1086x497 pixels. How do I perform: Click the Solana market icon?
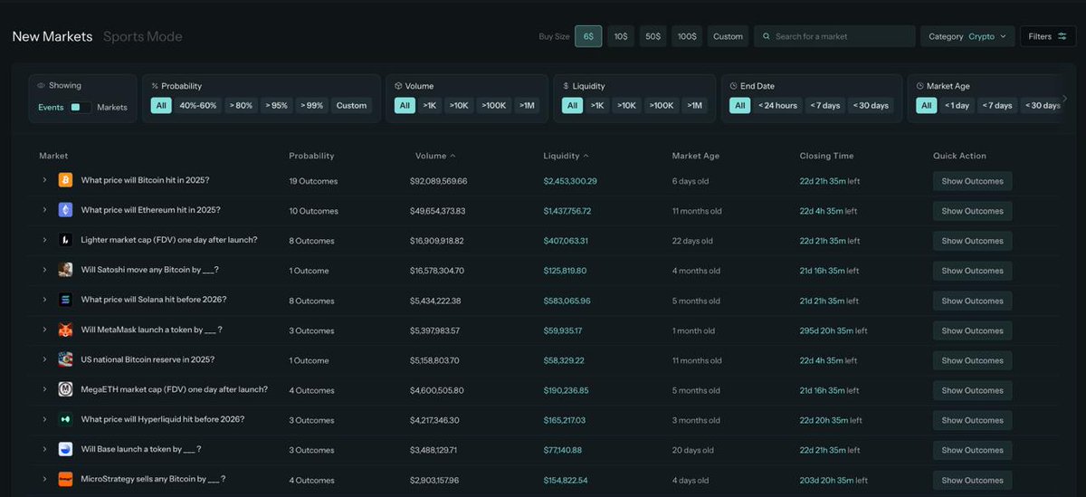(x=65, y=300)
